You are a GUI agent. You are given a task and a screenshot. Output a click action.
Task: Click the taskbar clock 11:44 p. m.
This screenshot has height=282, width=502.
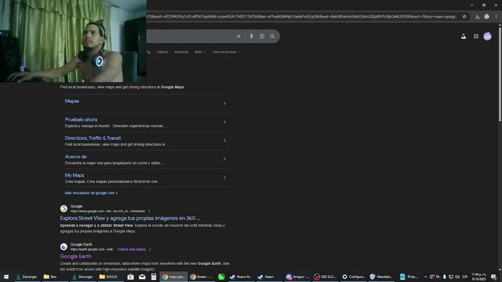pyautogui.click(x=479, y=277)
